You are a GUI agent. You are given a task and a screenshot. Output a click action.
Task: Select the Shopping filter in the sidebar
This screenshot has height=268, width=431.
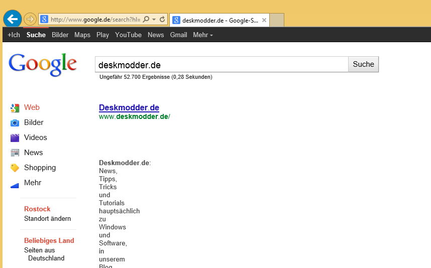click(x=40, y=168)
